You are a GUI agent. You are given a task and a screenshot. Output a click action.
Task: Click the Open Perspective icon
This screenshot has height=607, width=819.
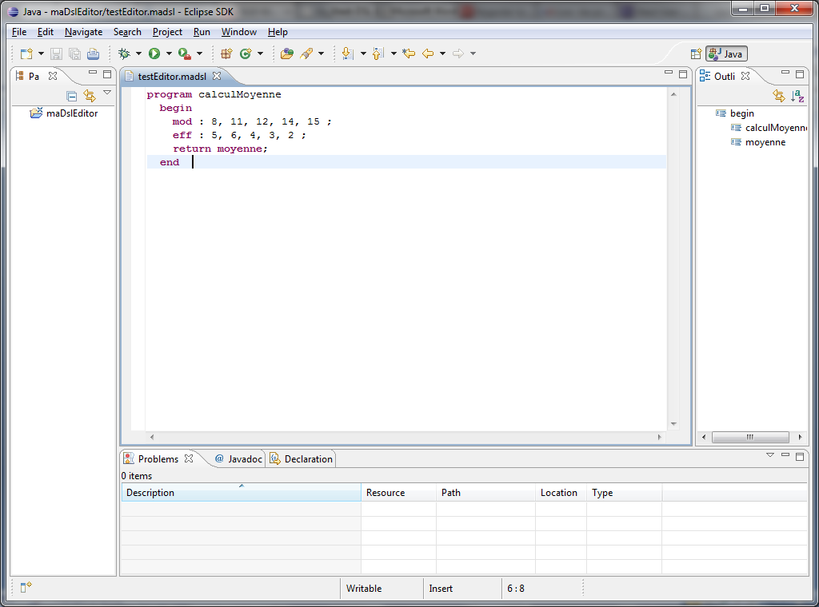pyautogui.click(x=696, y=54)
